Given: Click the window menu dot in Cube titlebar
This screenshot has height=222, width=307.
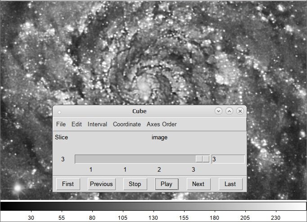Looking at the screenshot, I should tap(59, 112).
